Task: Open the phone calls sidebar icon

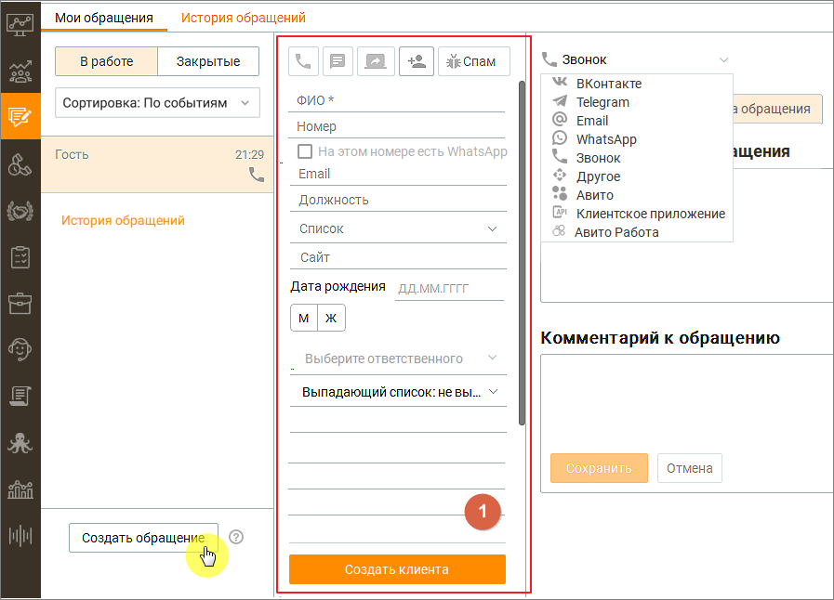Action: point(20,164)
